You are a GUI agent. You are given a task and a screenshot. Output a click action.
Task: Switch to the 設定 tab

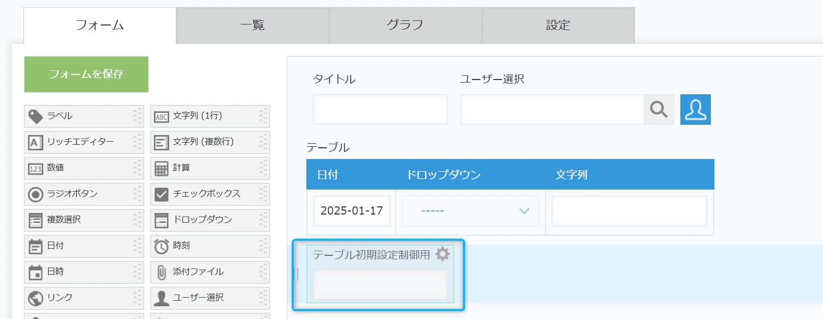(559, 25)
